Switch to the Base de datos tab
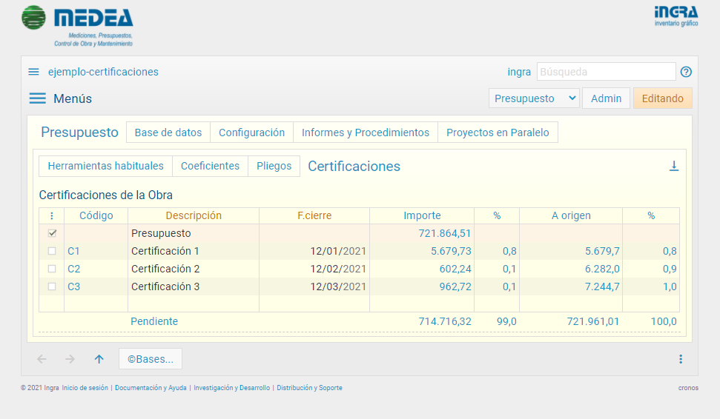 (x=168, y=133)
